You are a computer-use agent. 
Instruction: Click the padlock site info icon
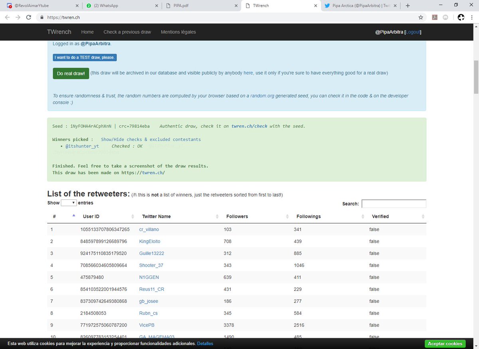point(42,18)
